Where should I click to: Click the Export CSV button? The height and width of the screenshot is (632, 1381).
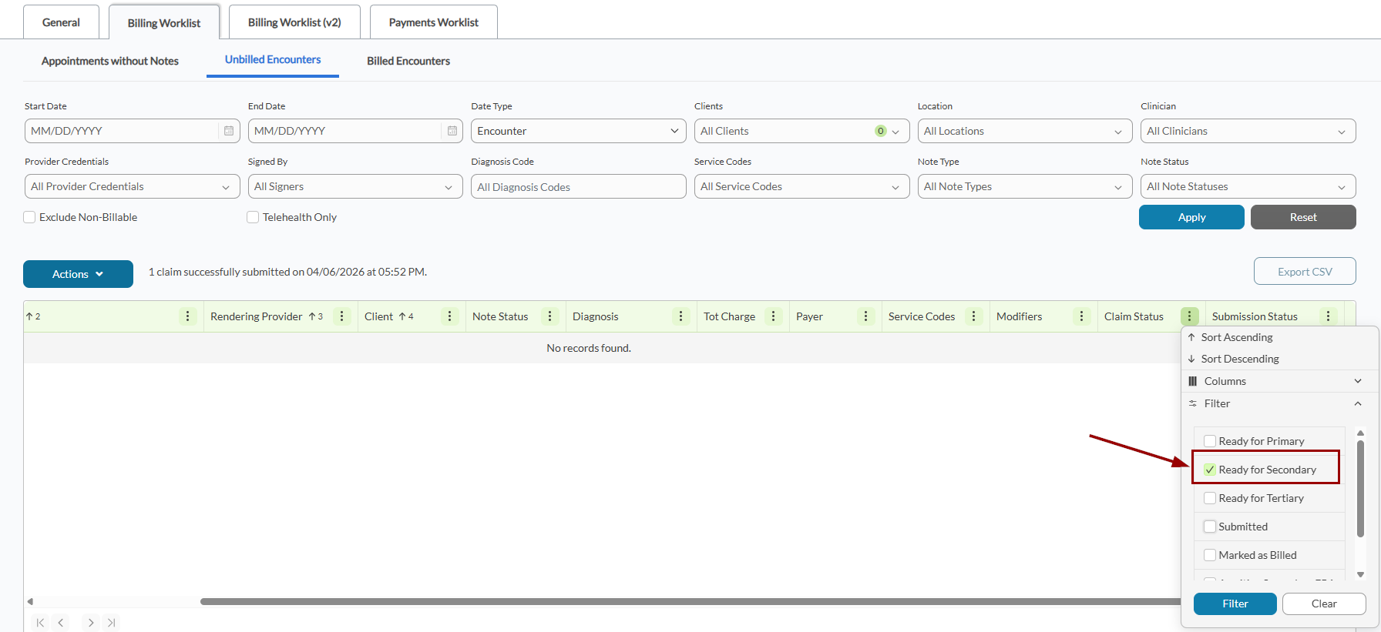[1305, 272]
